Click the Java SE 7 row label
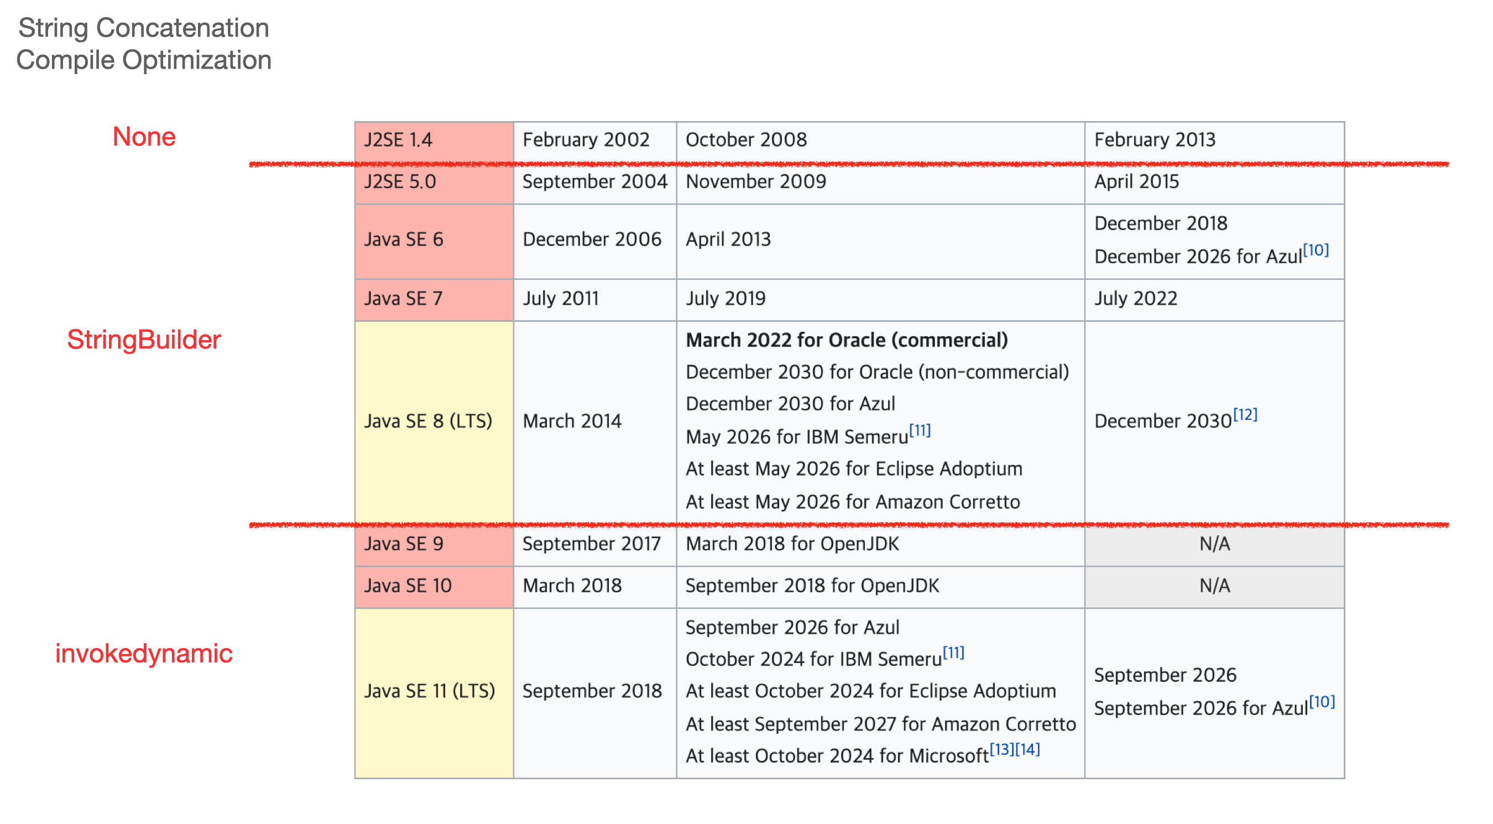This screenshot has height=824, width=1493. (404, 299)
